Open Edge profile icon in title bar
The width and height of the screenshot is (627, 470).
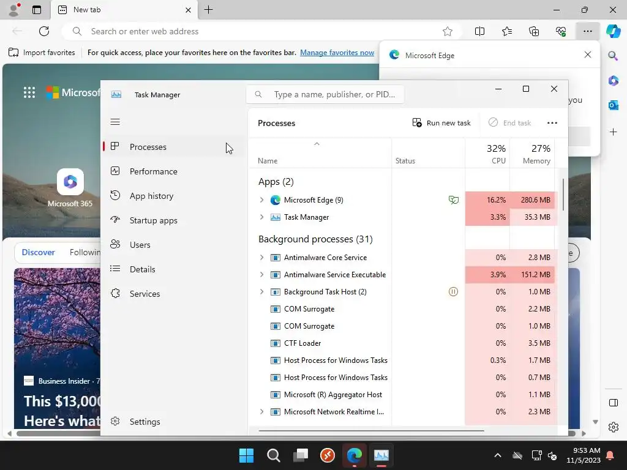pyautogui.click(x=14, y=10)
